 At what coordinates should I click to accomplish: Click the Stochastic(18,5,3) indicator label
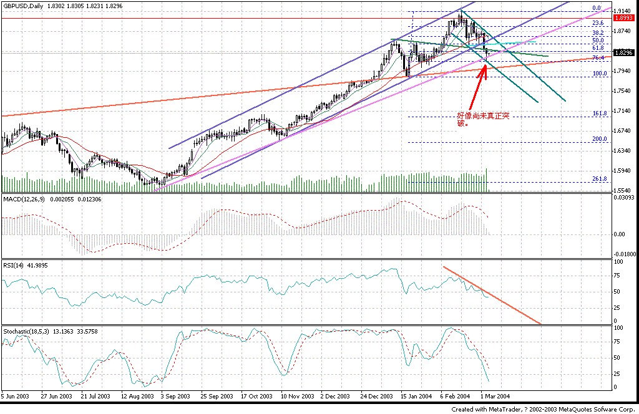tap(26, 332)
